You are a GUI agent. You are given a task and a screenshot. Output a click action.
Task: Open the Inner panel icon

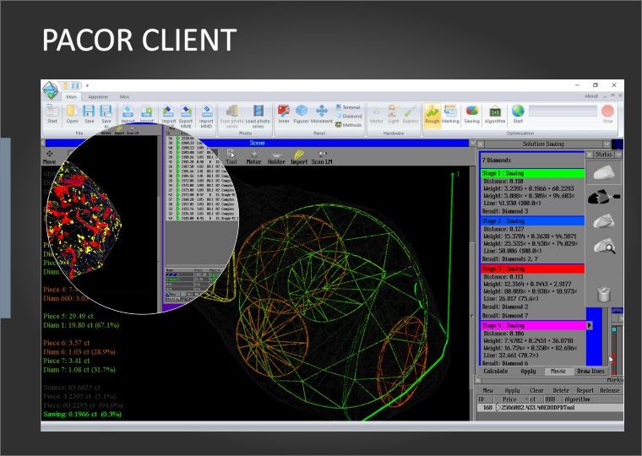(x=284, y=114)
